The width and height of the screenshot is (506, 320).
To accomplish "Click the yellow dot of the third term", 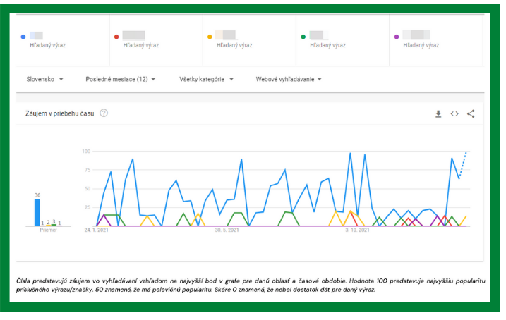I will [x=210, y=37].
